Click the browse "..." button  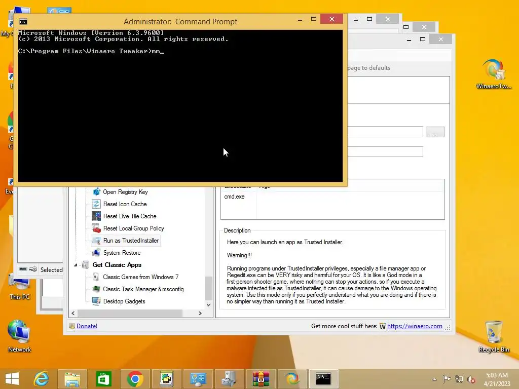(x=435, y=132)
